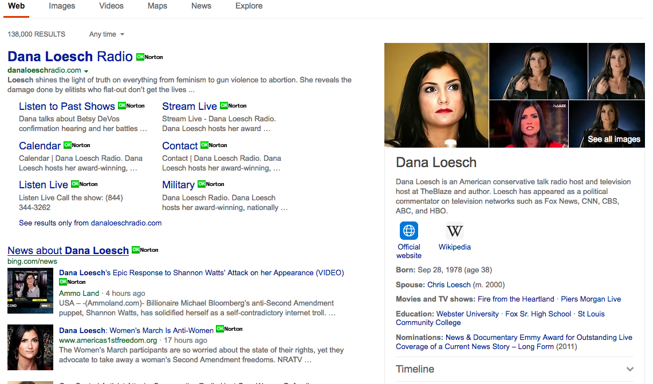Screen dimensions: 653x384
Task: Open the red-background TheBlaze broadcast image
Action: 528,124
